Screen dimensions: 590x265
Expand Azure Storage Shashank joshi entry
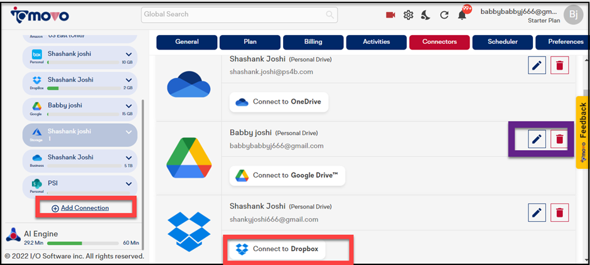coord(129,132)
